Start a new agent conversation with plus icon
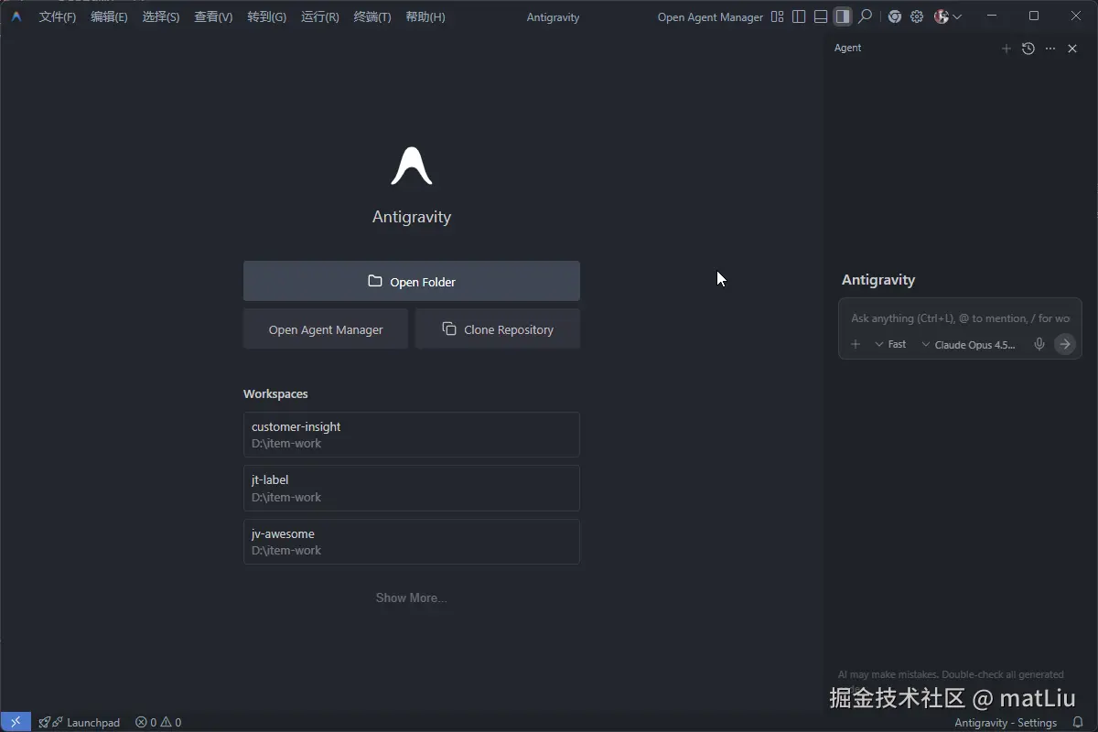This screenshot has height=732, width=1098. tap(1006, 48)
